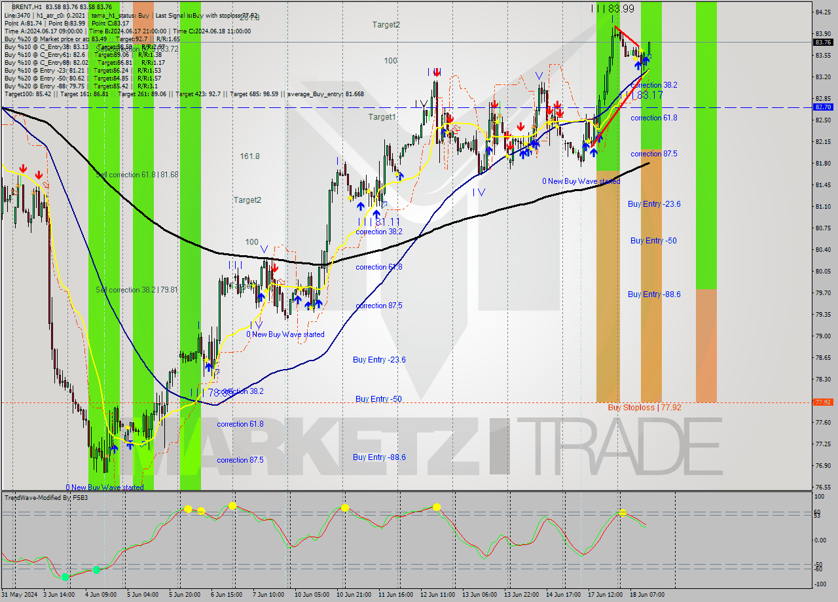Click the 'Target1' label on chart

click(x=382, y=117)
